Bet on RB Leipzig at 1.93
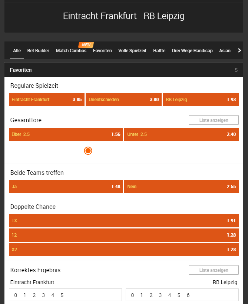Screen dimensions: 248x304 point(201,100)
